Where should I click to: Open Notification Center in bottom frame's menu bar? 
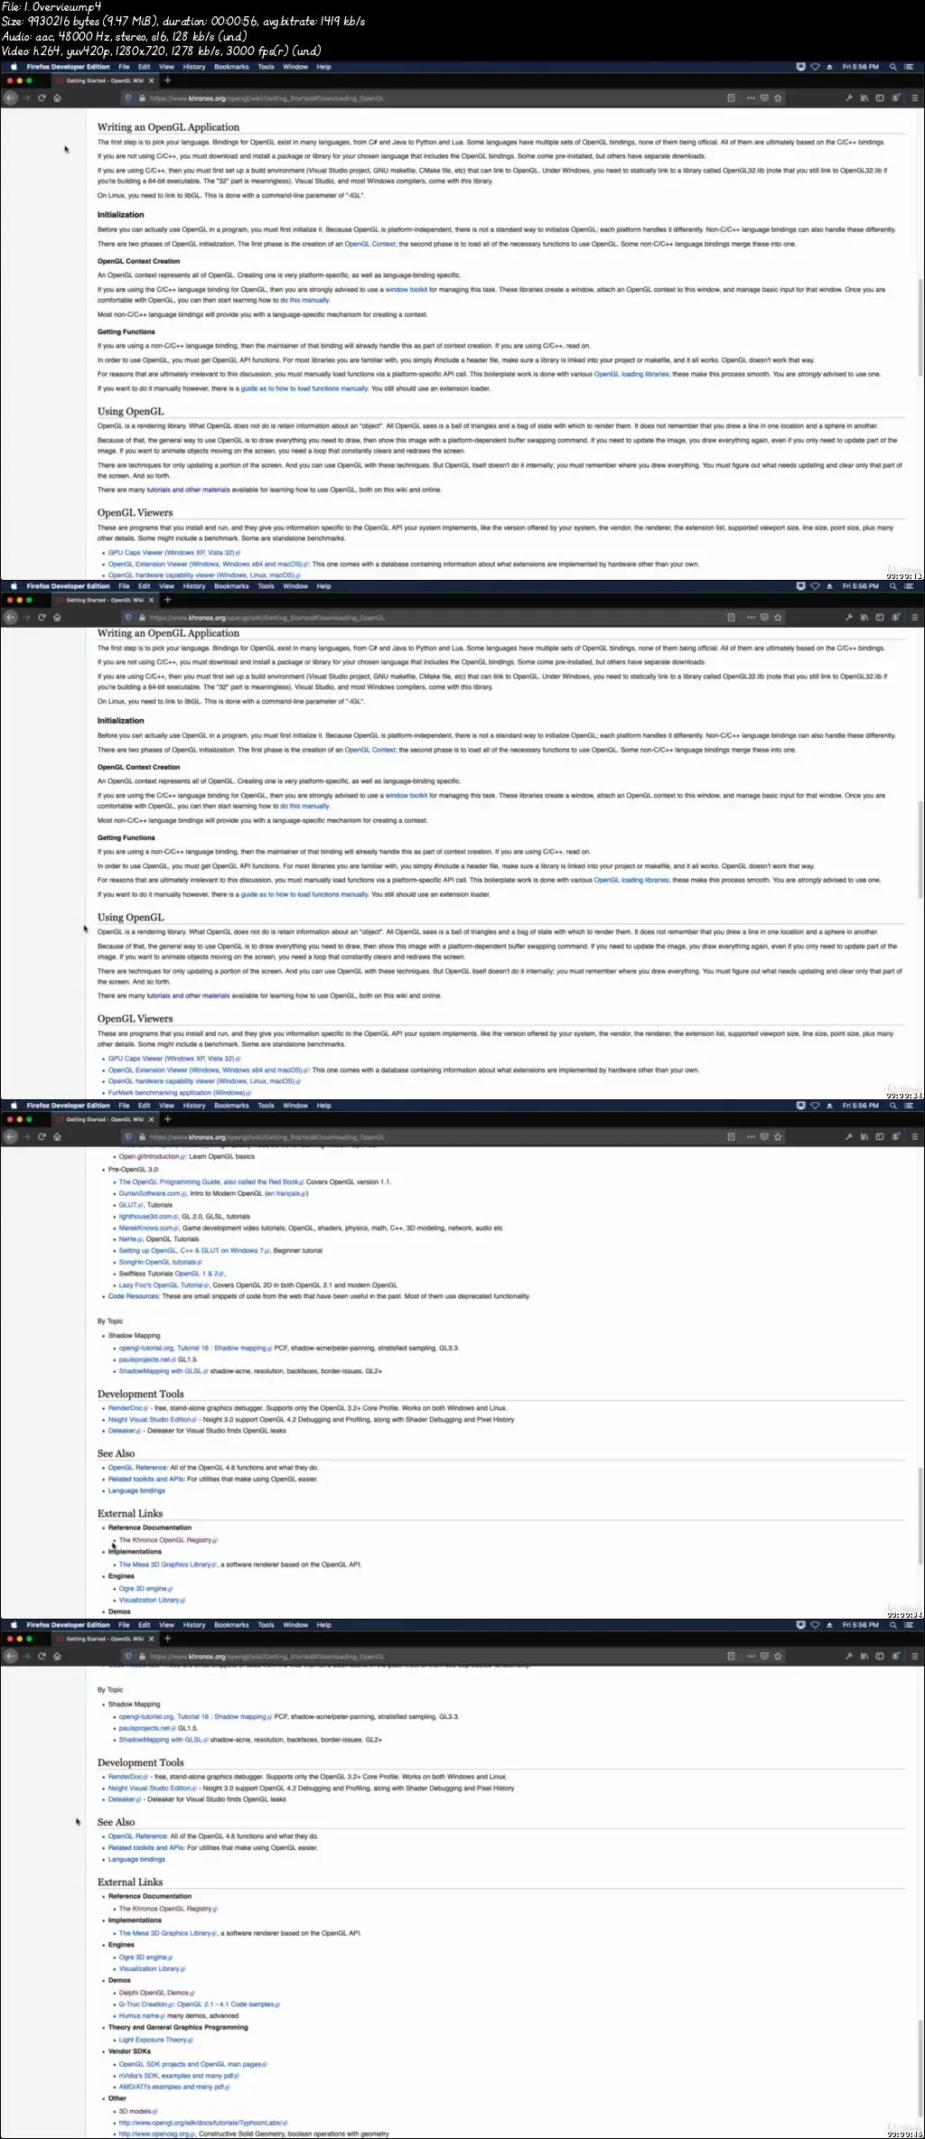909,1625
